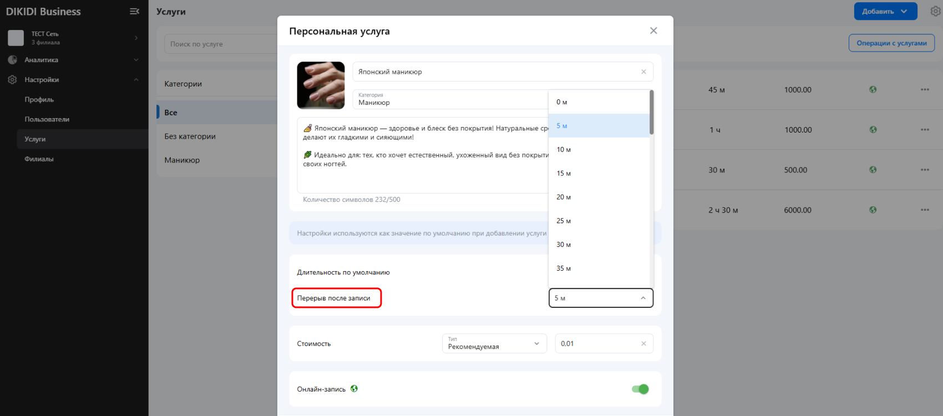Click Операции с услугами button
The image size is (943, 416).
(x=891, y=43)
